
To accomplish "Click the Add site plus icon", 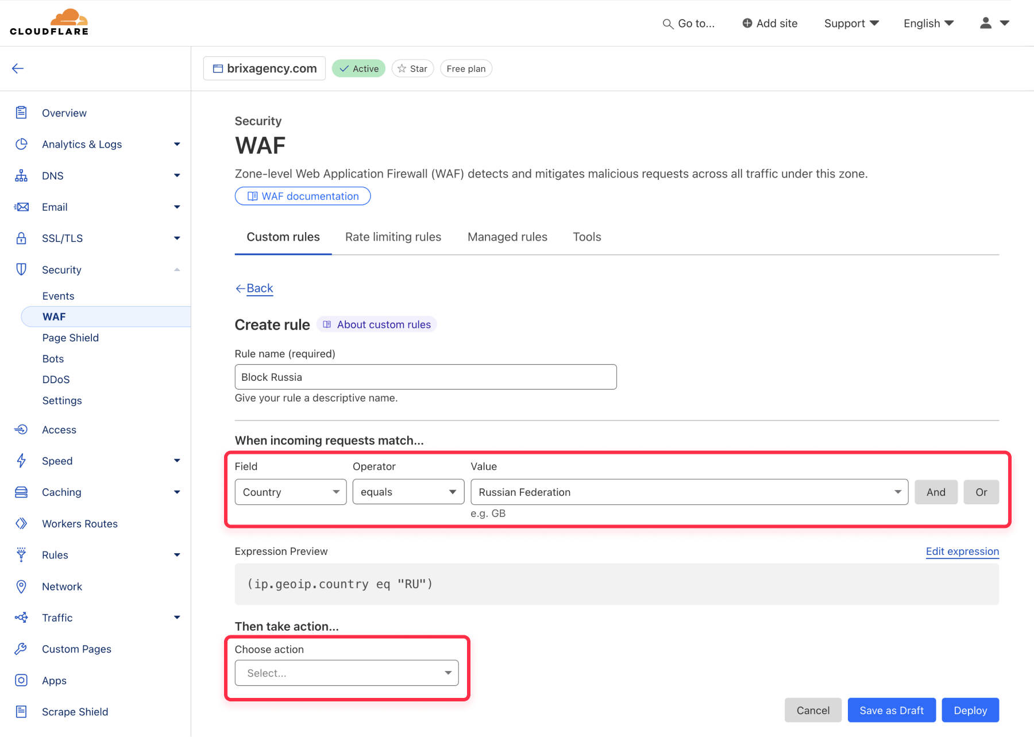I will tap(747, 23).
